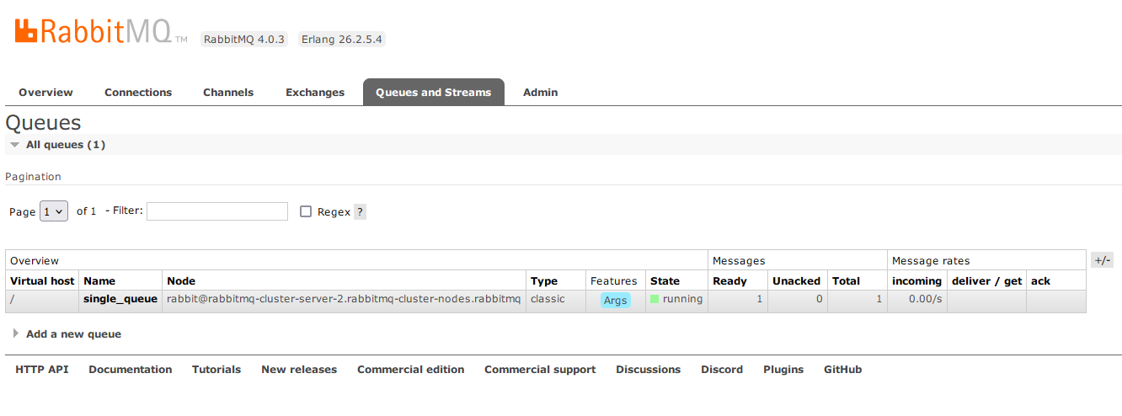Open the Tutorials footer link
The height and width of the screenshot is (416, 1122).
[x=216, y=370]
